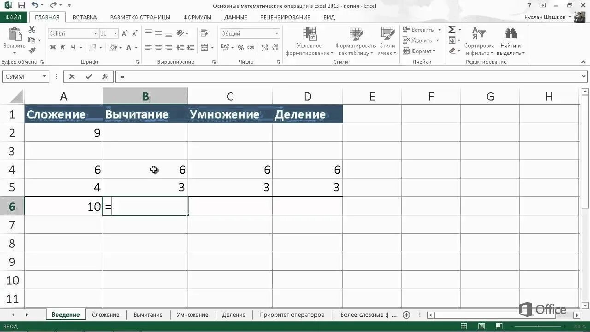
Task: Apply thousands separator 000 icon
Action: pos(251,47)
